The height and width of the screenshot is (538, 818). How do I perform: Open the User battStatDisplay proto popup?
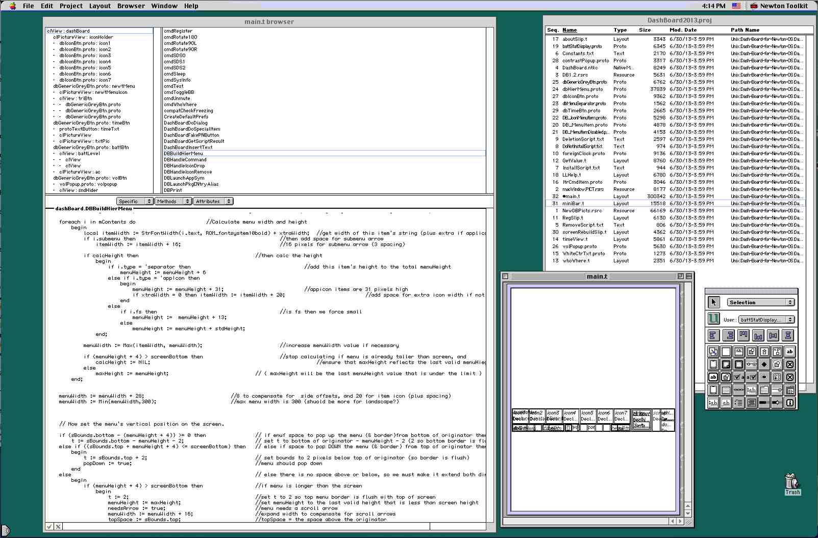click(x=766, y=320)
